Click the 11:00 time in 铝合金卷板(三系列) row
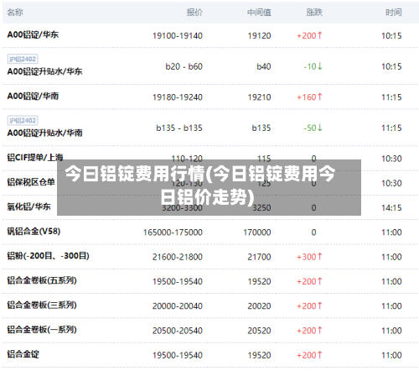The image size is (419, 376). pos(391,306)
